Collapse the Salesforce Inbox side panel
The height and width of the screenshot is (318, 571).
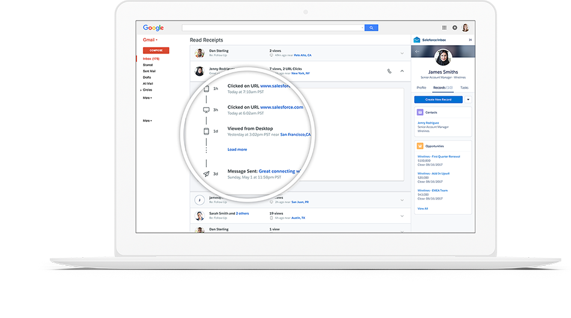click(470, 40)
